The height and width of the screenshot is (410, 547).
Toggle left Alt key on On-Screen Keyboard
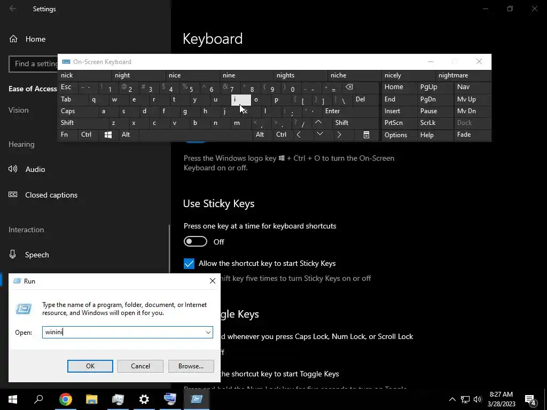coord(128,135)
